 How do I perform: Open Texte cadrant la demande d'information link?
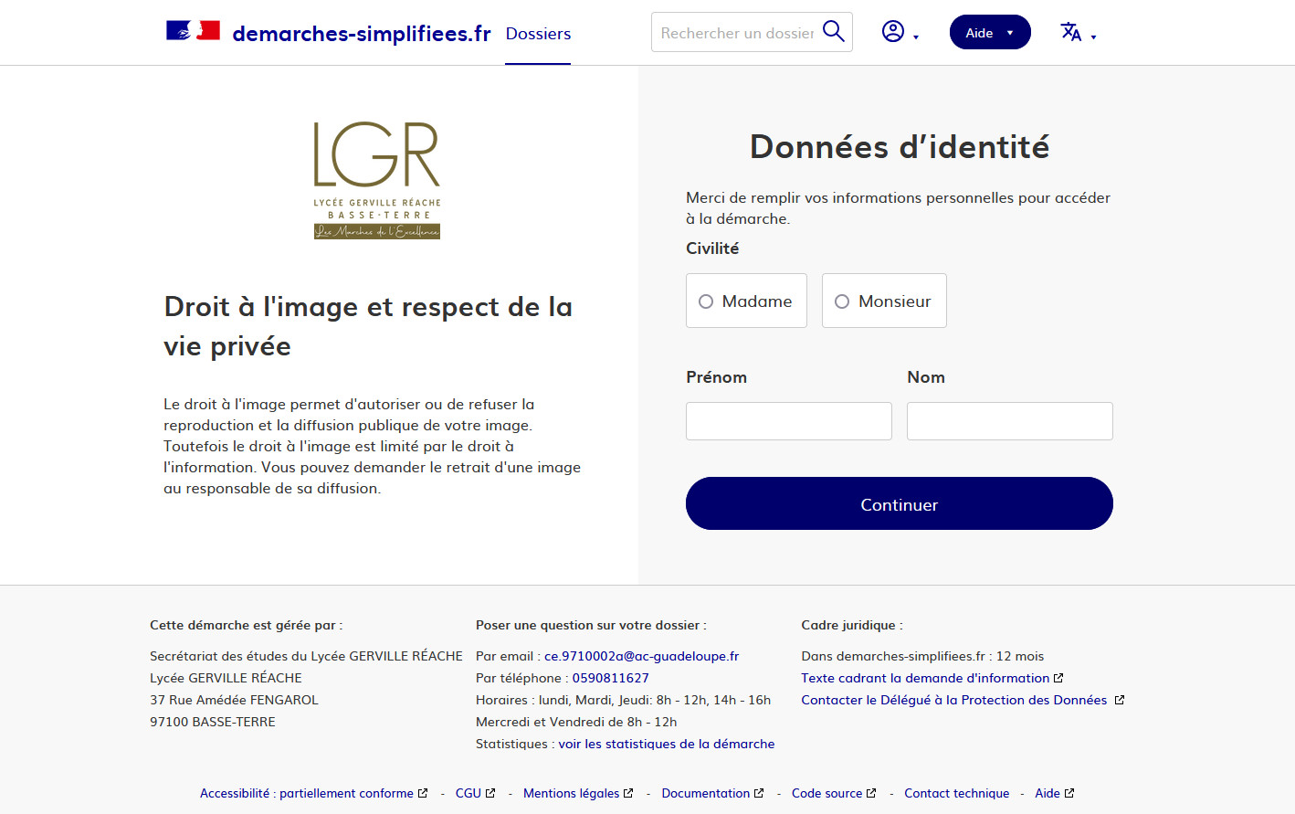click(x=925, y=678)
